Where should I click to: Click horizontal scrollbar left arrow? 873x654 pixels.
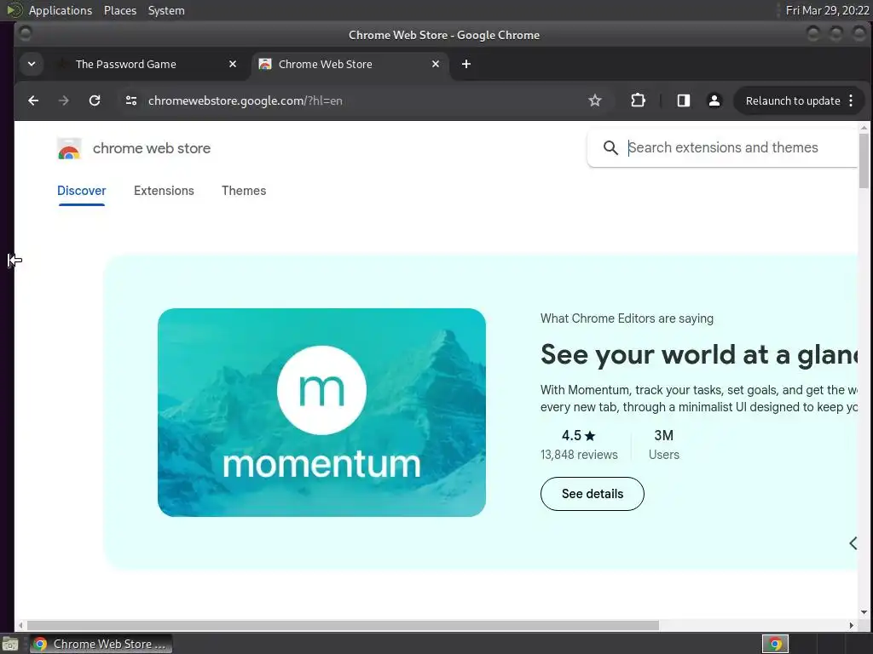click(x=20, y=626)
